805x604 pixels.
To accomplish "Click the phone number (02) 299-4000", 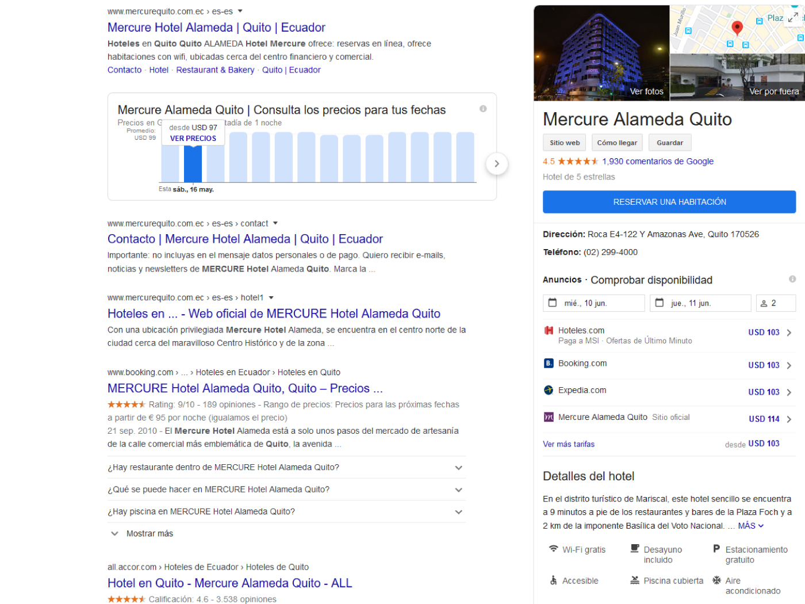I will click(610, 253).
